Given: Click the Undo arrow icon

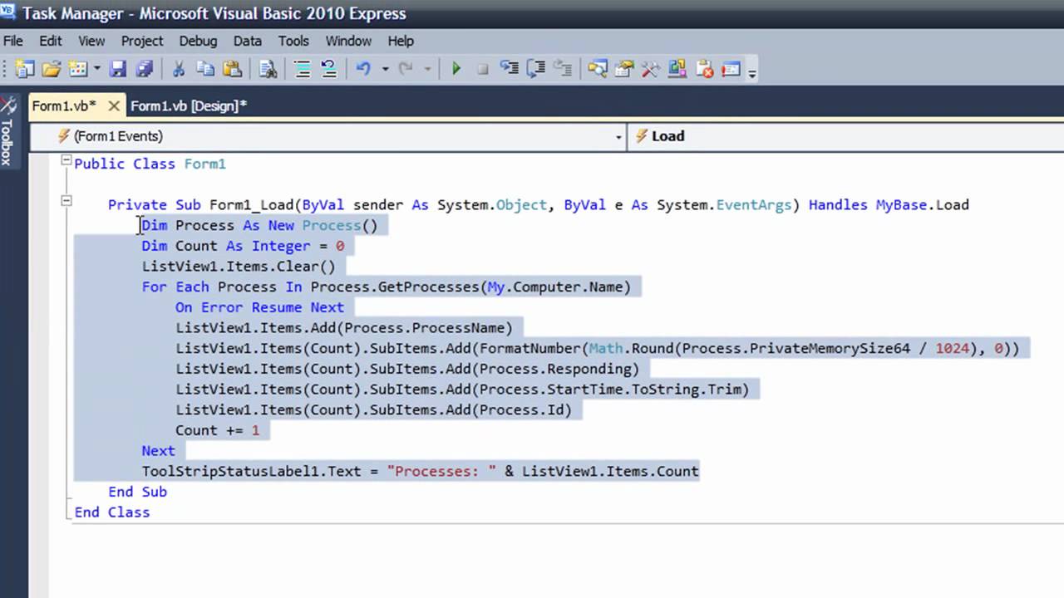Looking at the screenshot, I should 362,70.
